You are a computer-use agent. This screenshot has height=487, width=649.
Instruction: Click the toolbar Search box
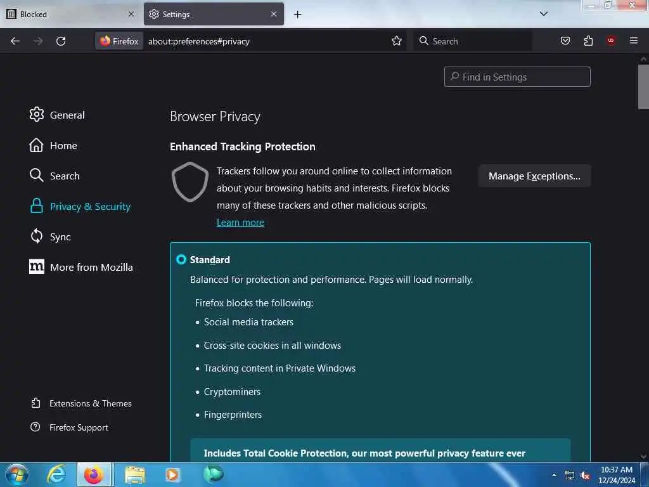tap(473, 41)
